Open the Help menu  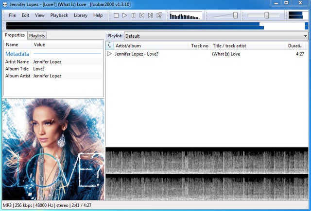point(98,15)
